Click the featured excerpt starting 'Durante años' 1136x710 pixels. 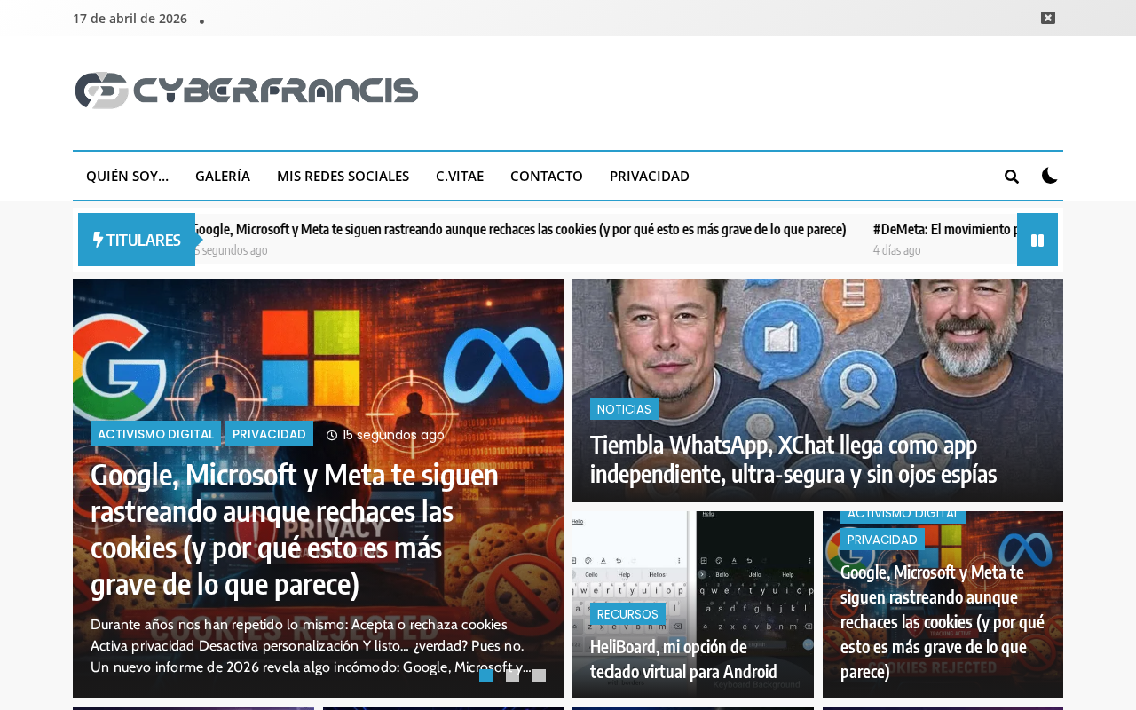[x=312, y=645]
